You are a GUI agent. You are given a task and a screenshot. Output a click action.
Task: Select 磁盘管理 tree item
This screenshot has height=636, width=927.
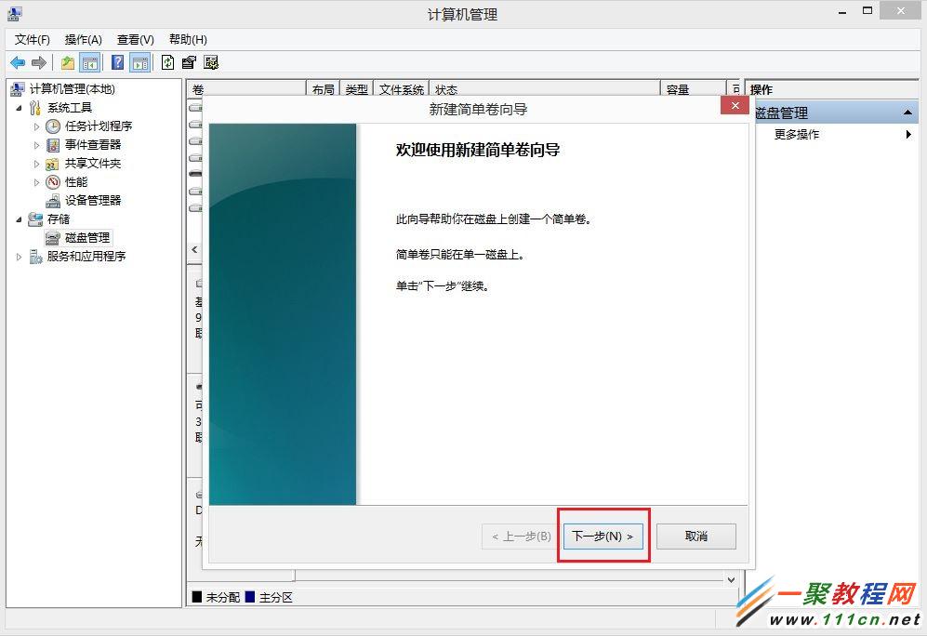click(87, 238)
